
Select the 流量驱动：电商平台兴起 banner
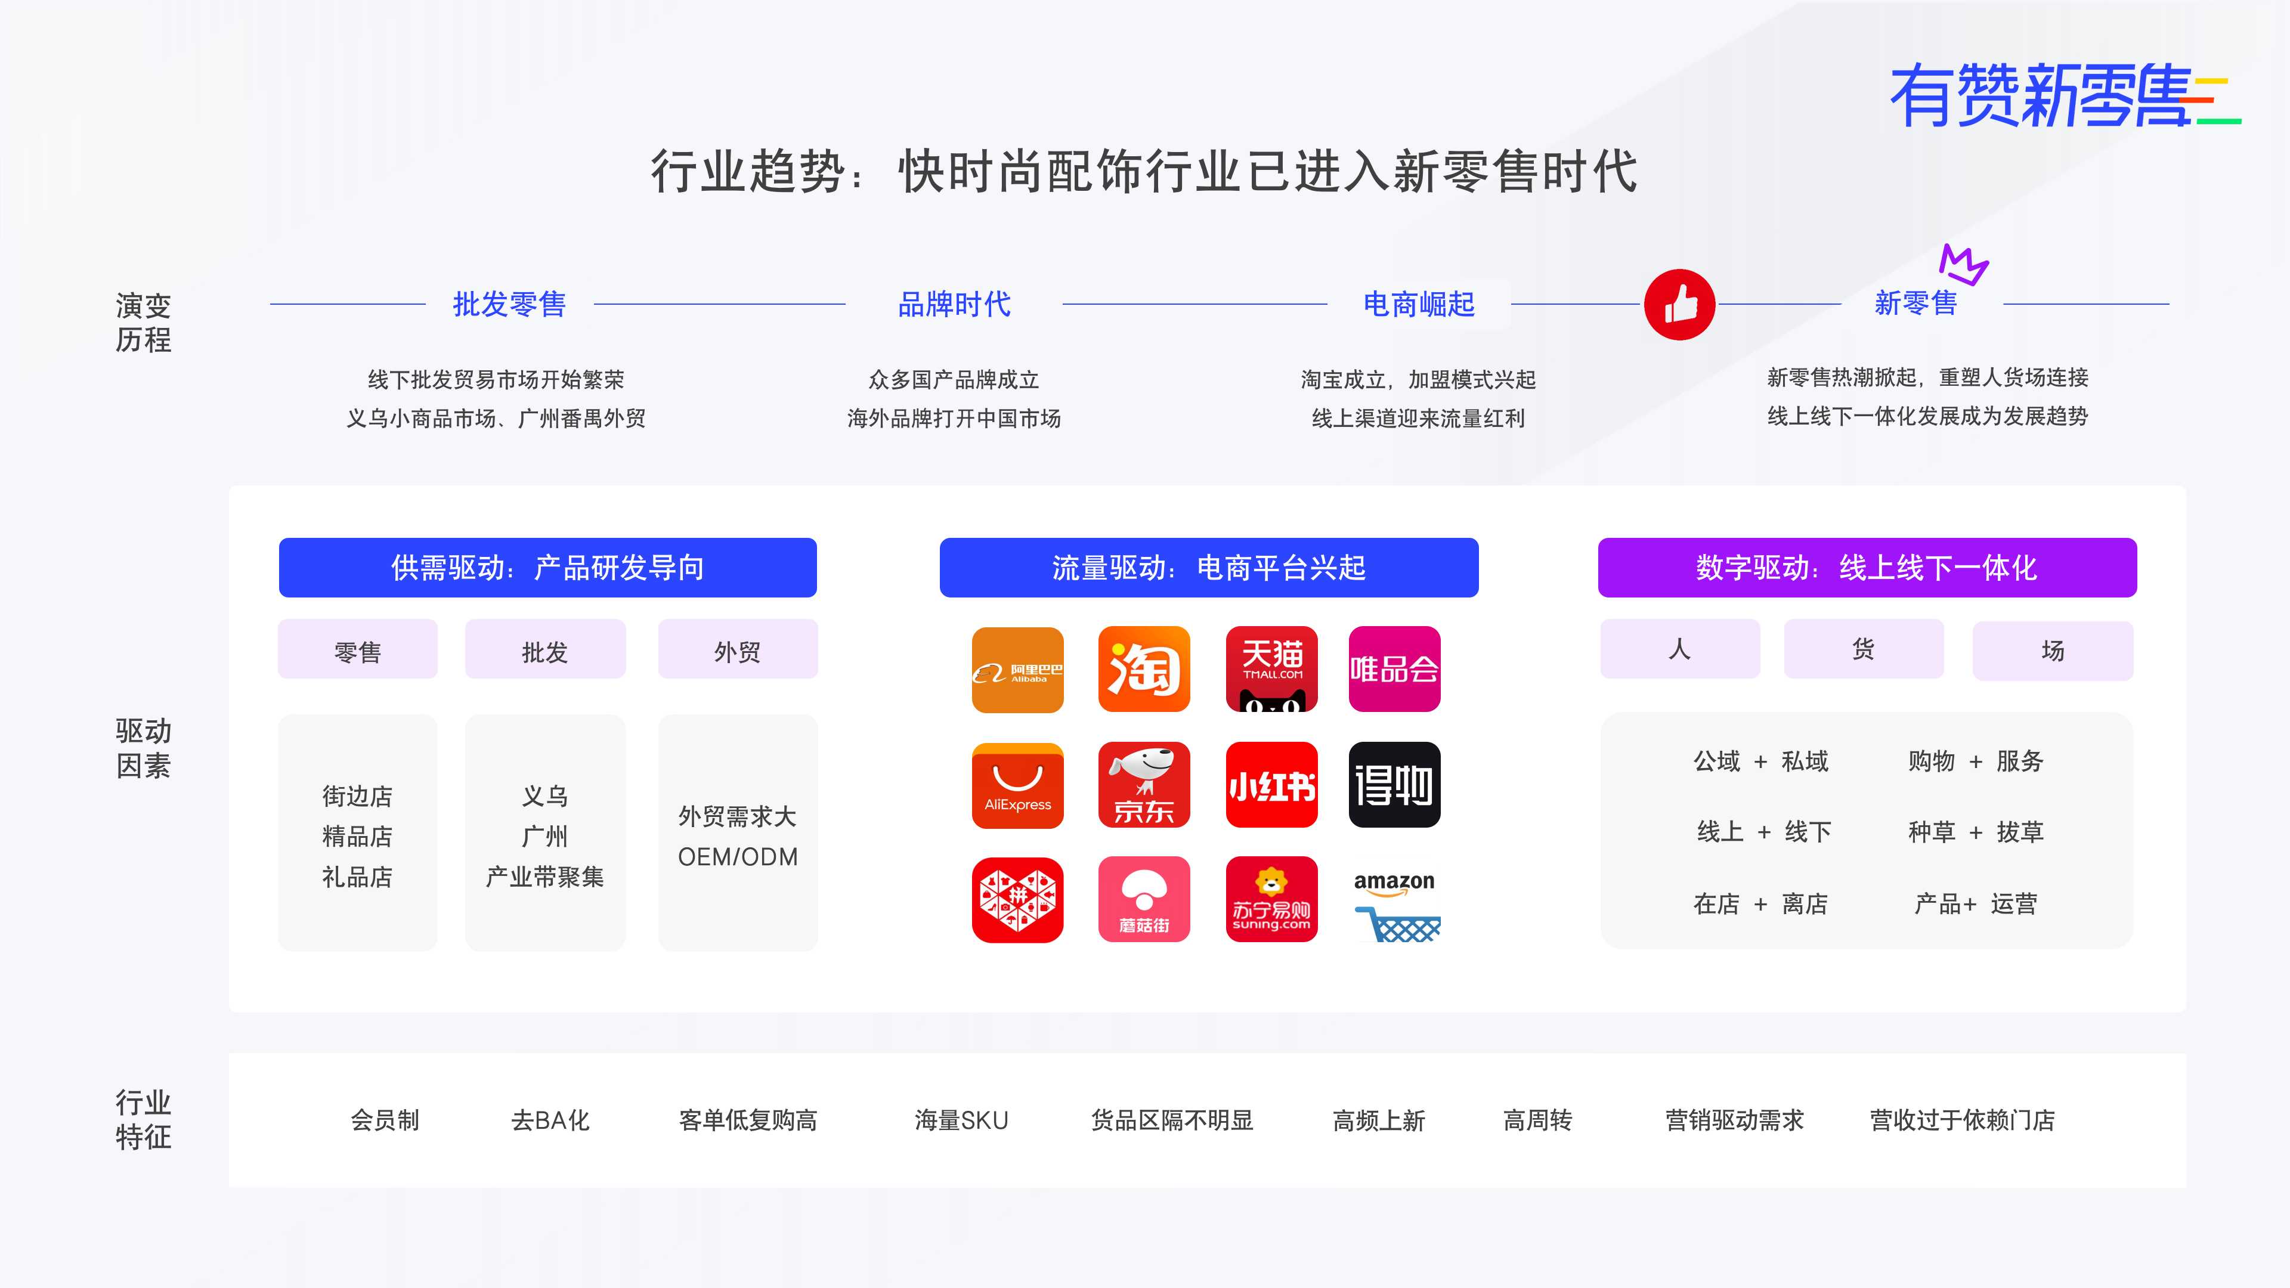1209,567
